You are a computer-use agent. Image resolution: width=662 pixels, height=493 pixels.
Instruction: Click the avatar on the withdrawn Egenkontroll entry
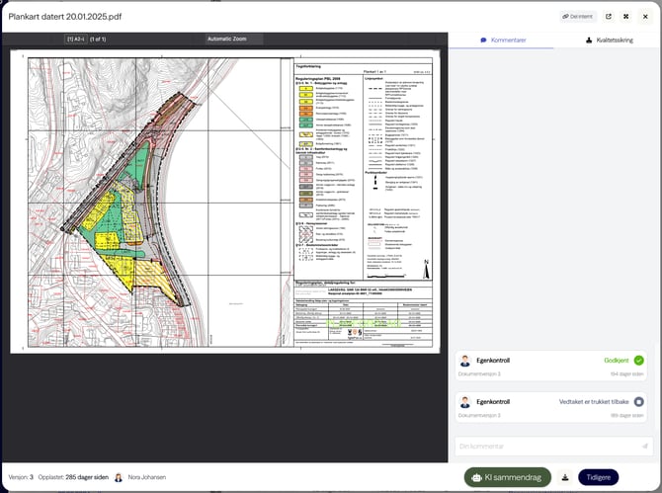(465, 403)
